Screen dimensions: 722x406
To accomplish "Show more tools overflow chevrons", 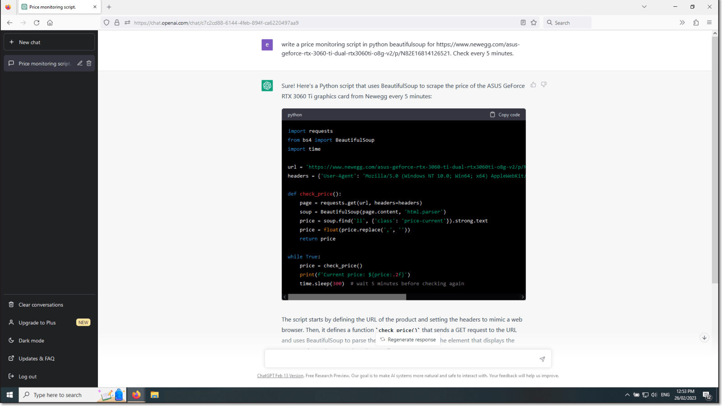I will (x=682, y=23).
